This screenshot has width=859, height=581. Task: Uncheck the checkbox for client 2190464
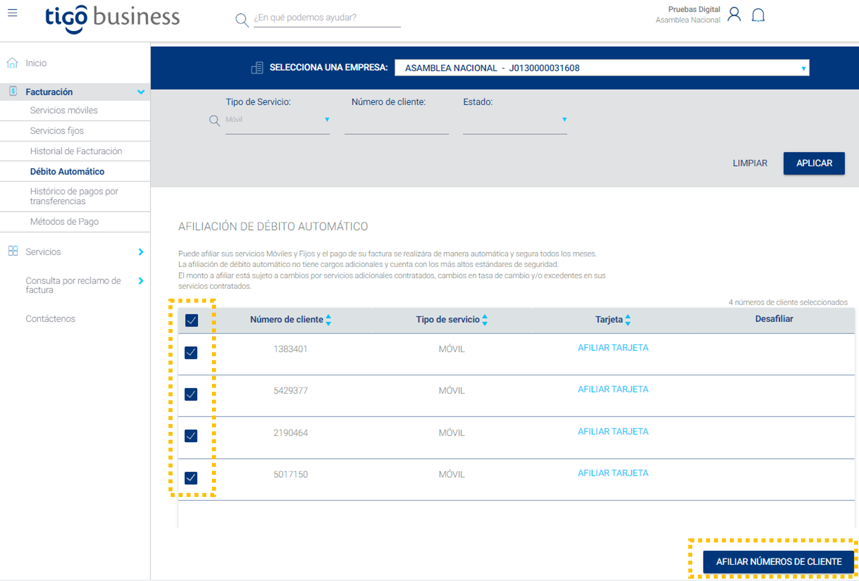pyautogui.click(x=191, y=436)
